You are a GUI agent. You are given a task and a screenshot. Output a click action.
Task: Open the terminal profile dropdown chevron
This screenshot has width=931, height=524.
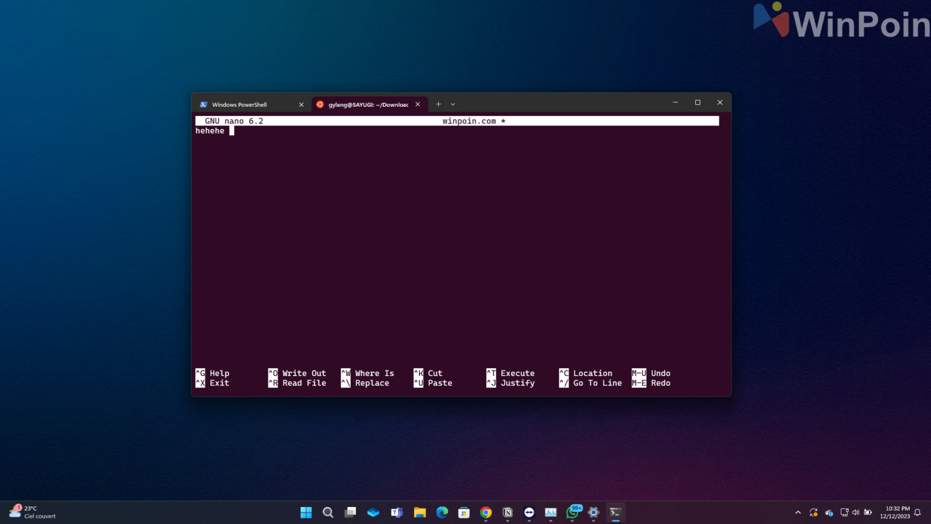coord(452,104)
